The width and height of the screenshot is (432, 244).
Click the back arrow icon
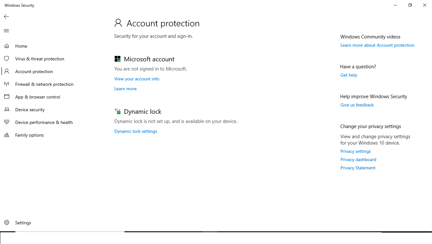click(6, 17)
